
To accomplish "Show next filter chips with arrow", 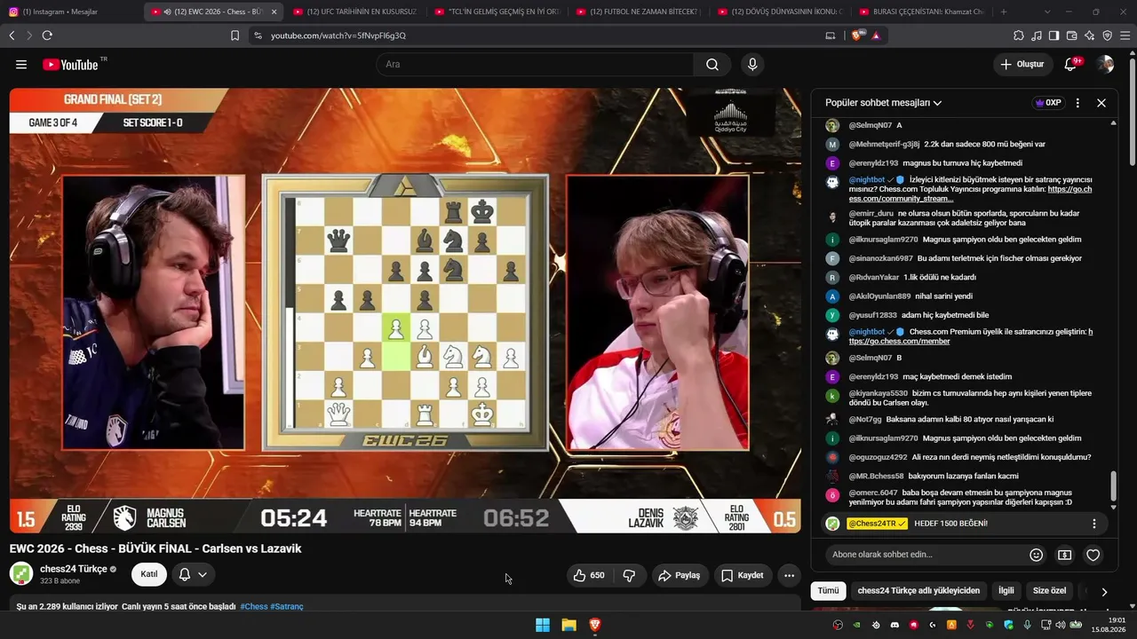I will pos(1104,591).
